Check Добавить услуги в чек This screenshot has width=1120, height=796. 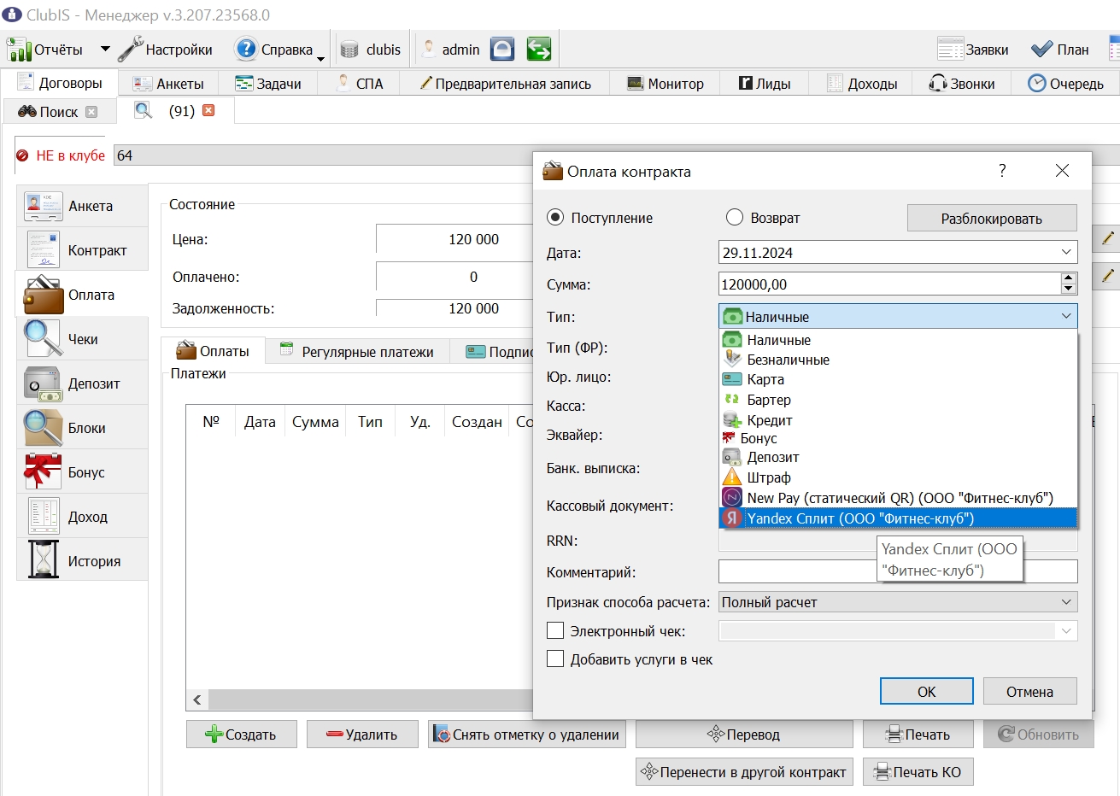[555, 659]
